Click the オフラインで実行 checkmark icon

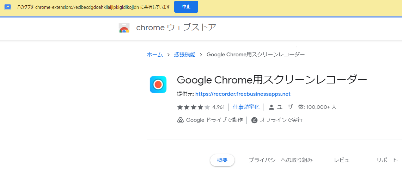click(x=254, y=120)
